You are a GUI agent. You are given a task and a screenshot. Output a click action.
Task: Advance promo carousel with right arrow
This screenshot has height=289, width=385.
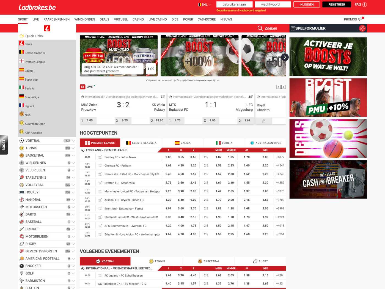[x=285, y=57]
